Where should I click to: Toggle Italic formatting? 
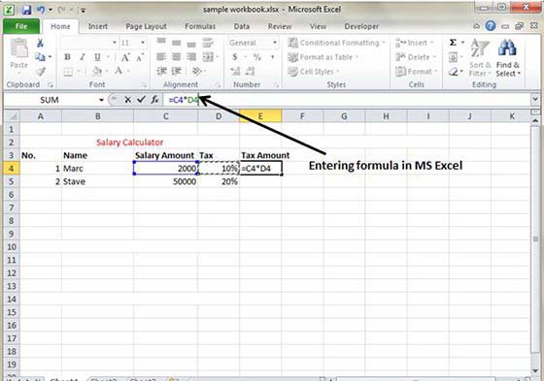[83, 57]
